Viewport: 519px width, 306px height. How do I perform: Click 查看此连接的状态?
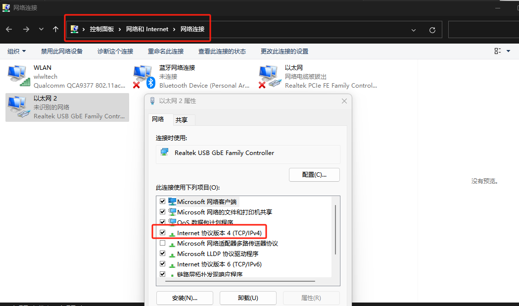coord(222,51)
